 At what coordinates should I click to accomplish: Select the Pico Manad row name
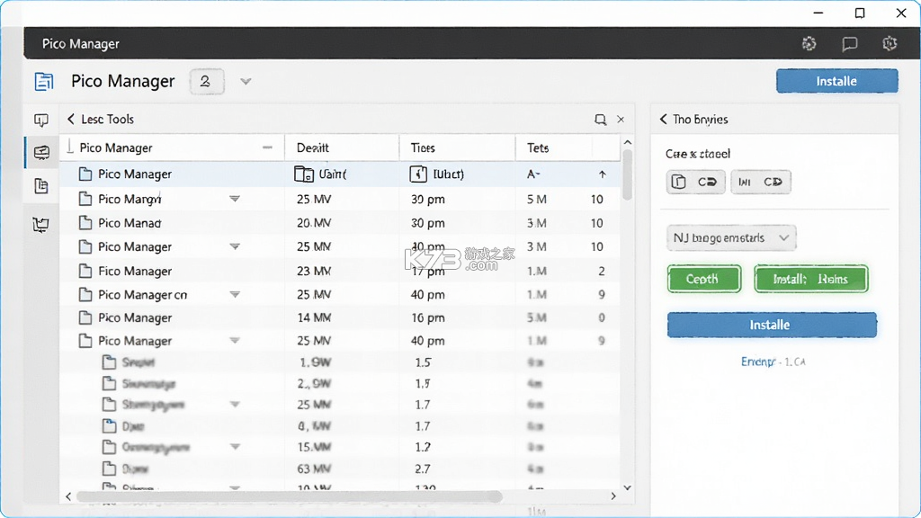tap(130, 223)
